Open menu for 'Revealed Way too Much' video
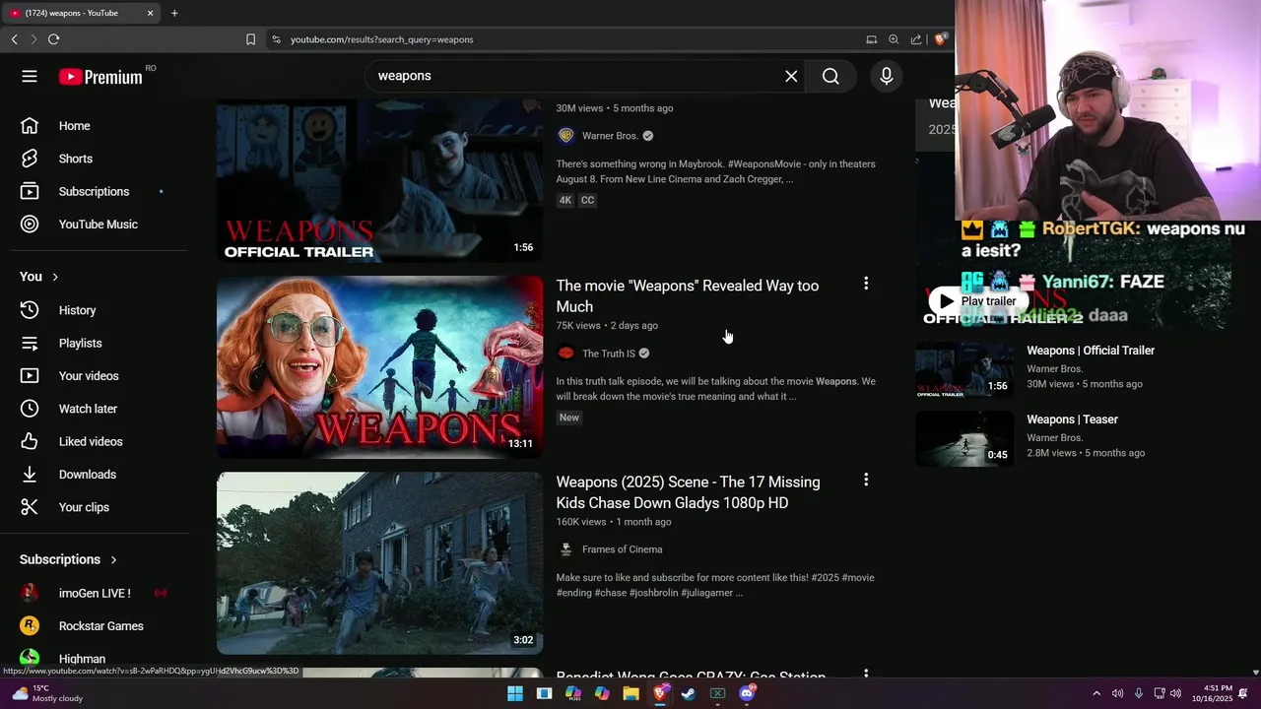Viewport: 1261px width, 709px height. [x=866, y=284]
